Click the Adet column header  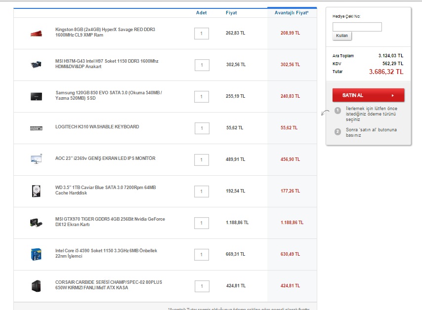201,13
